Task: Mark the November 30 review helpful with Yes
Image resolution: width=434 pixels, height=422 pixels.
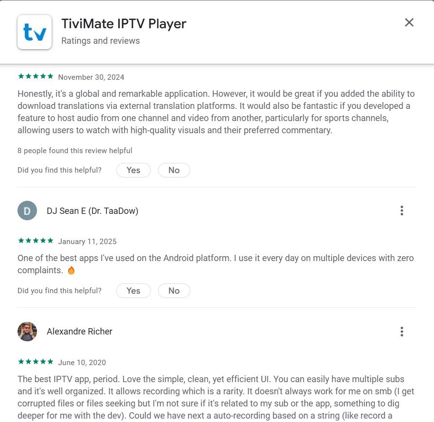Action: (x=133, y=170)
